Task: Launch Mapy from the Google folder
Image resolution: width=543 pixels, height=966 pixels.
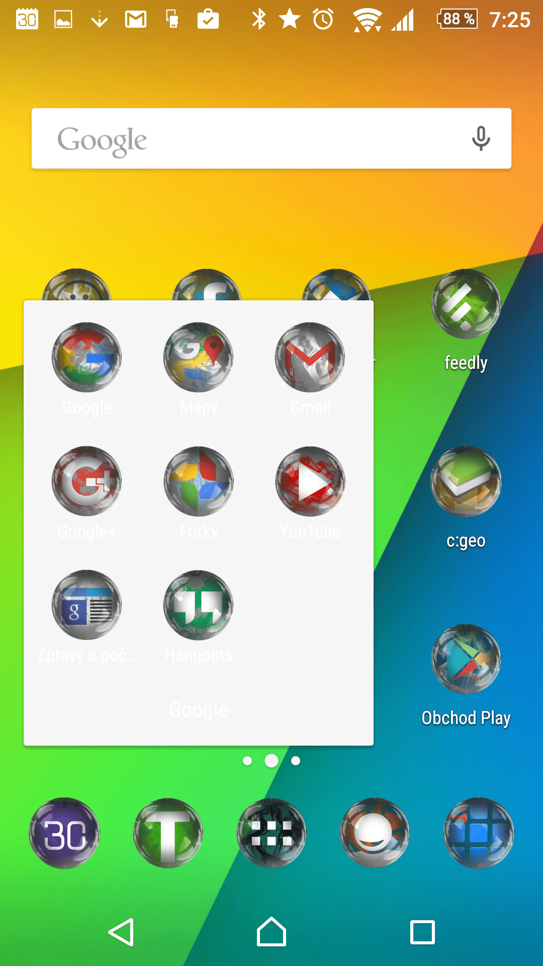Action: (x=199, y=357)
